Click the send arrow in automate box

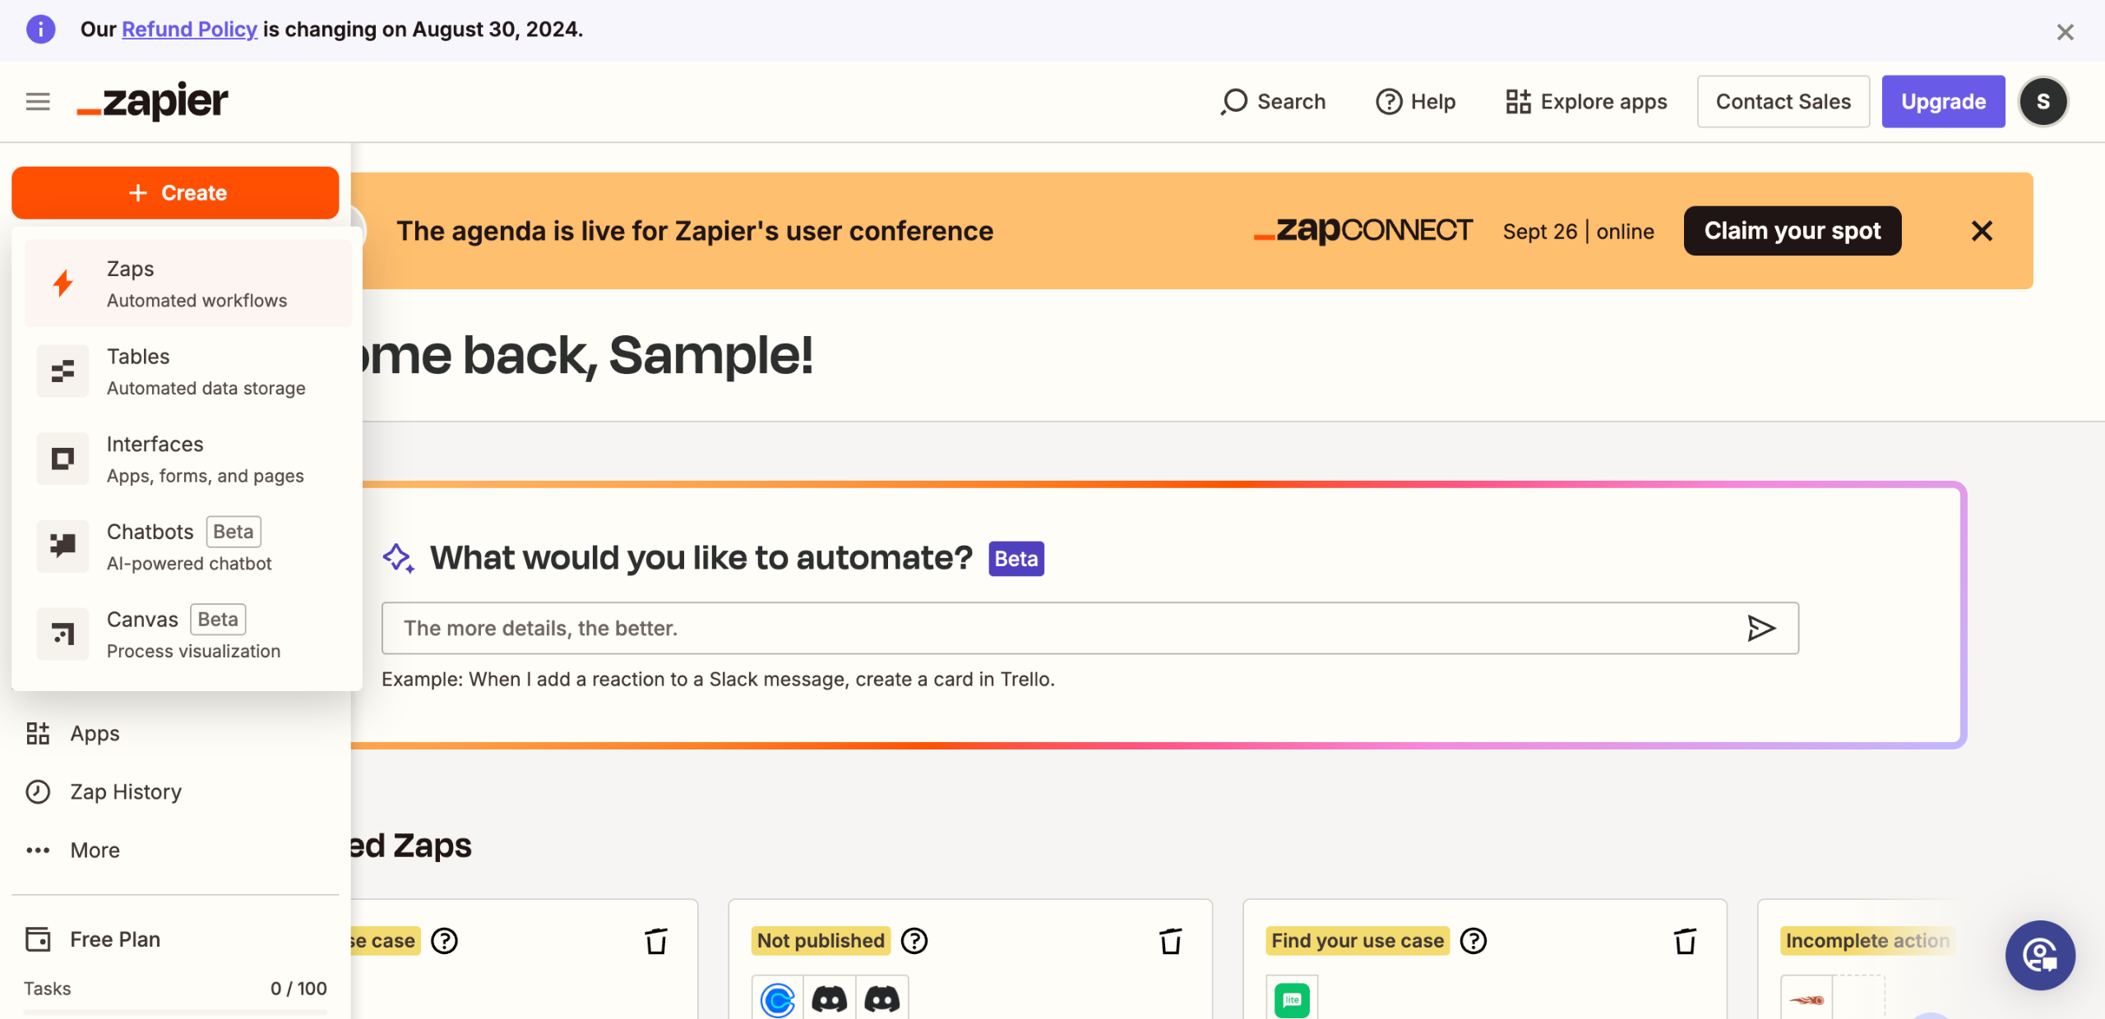click(x=1760, y=628)
